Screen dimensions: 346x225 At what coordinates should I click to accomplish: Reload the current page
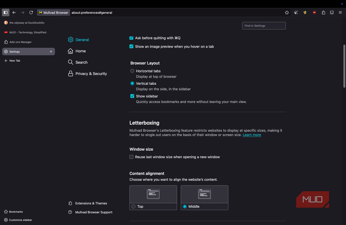pyautogui.click(x=31, y=13)
